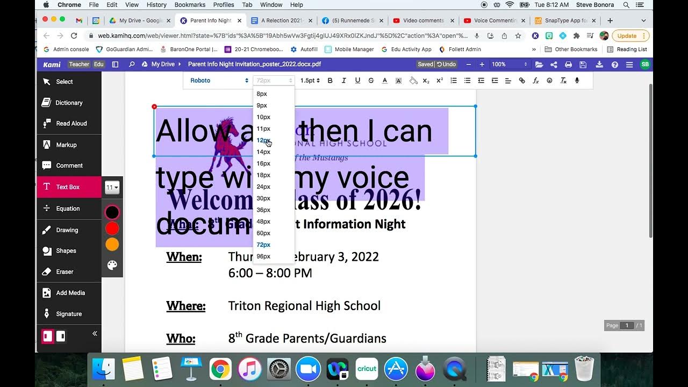
Task: Download the document
Action: (x=599, y=64)
